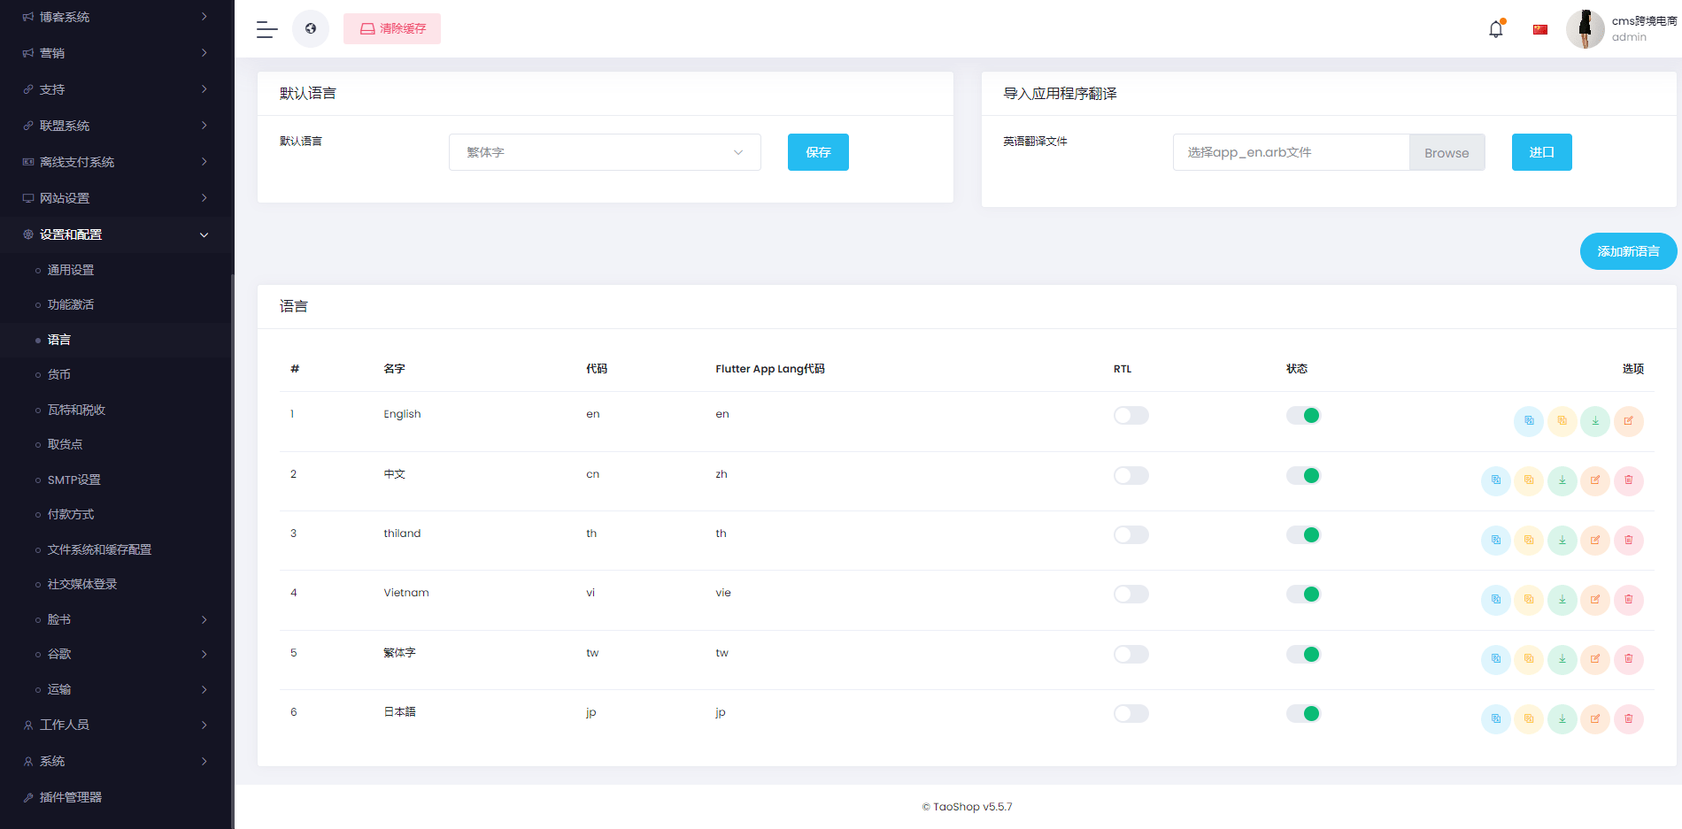Click the app_en.arb file input field
The height and width of the screenshot is (829, 1682).
1291,151
